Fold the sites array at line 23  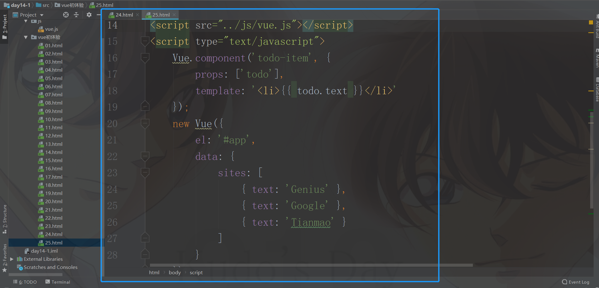145,173
